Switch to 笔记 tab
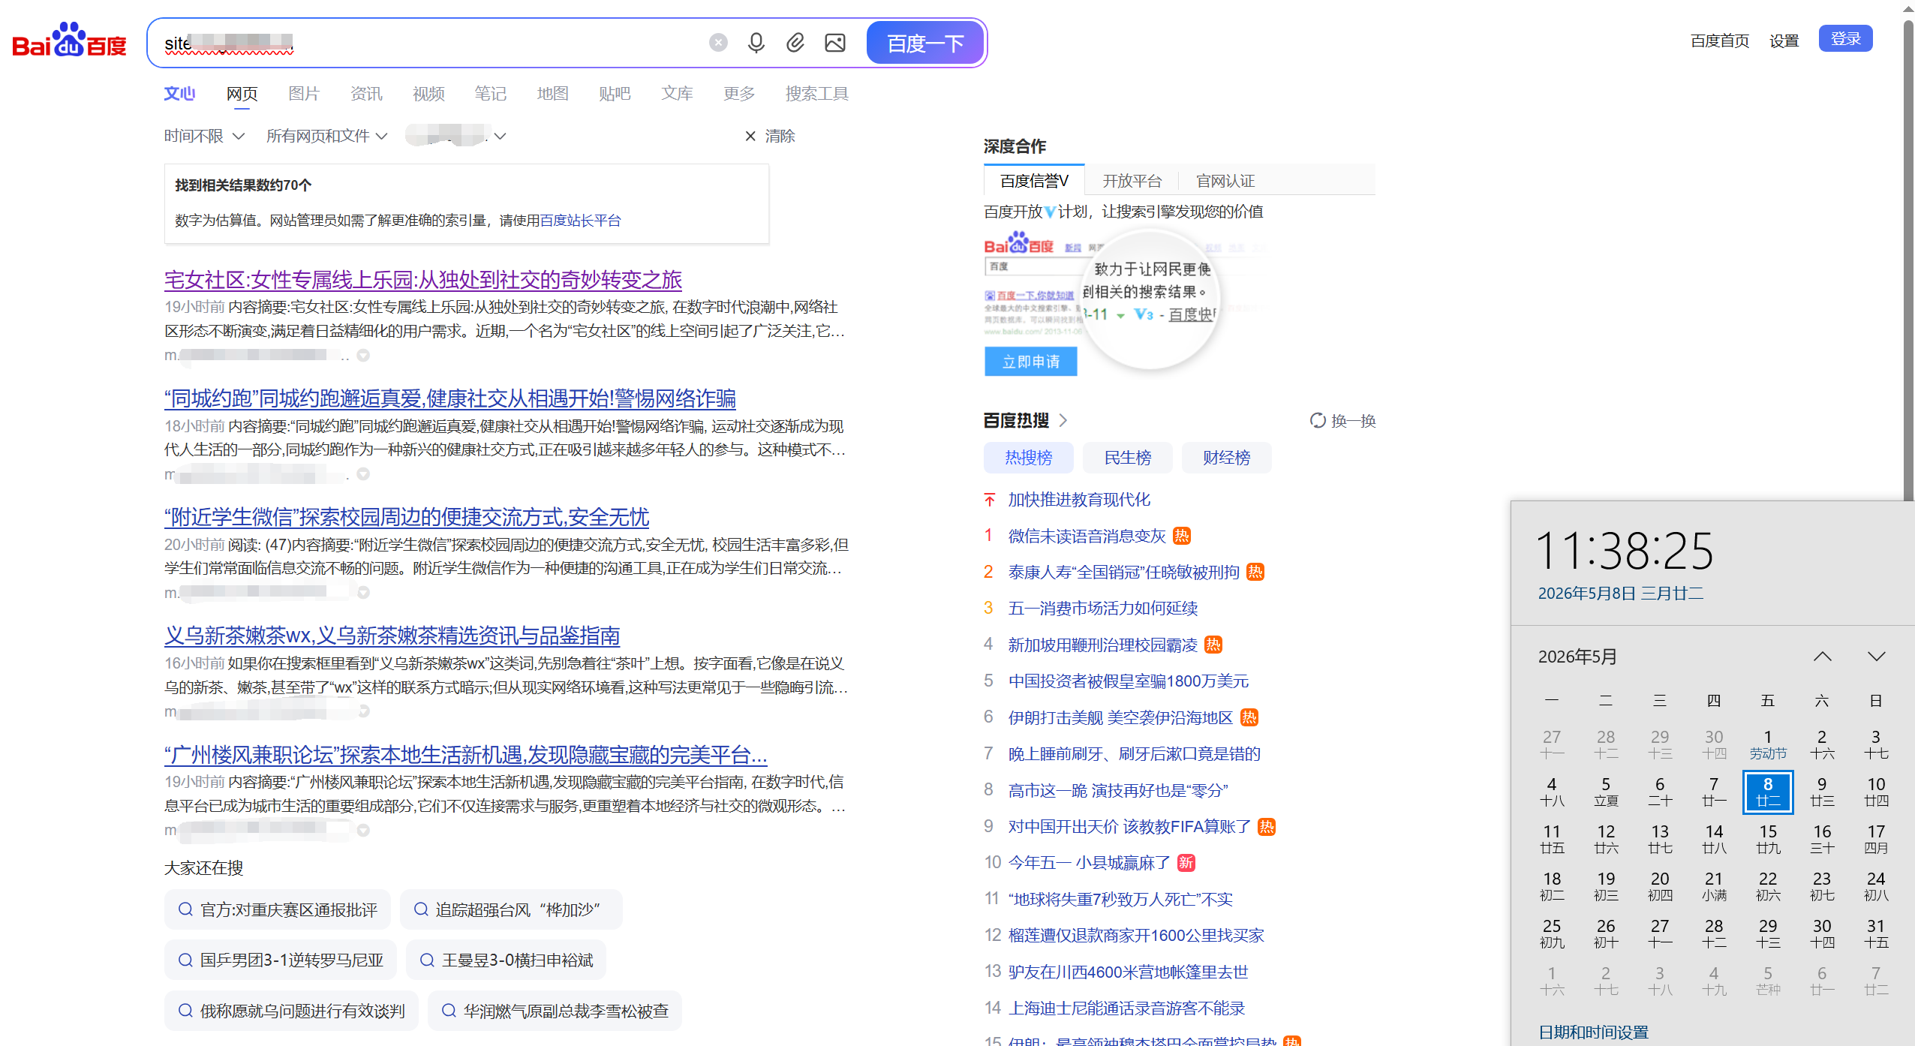The height and width of the screenshot is (1046, 1915). (491, 94)
